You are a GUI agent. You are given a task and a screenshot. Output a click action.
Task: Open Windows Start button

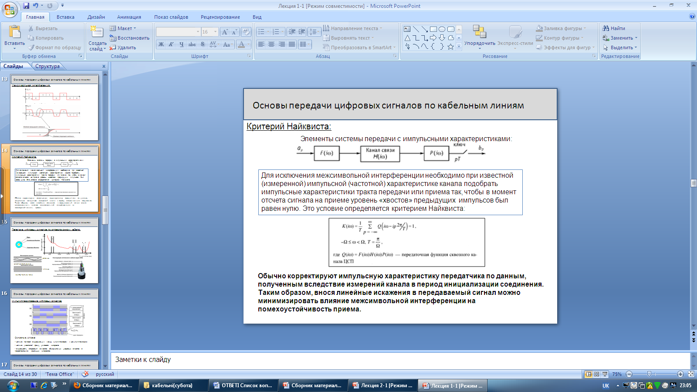tap(12, 385)
